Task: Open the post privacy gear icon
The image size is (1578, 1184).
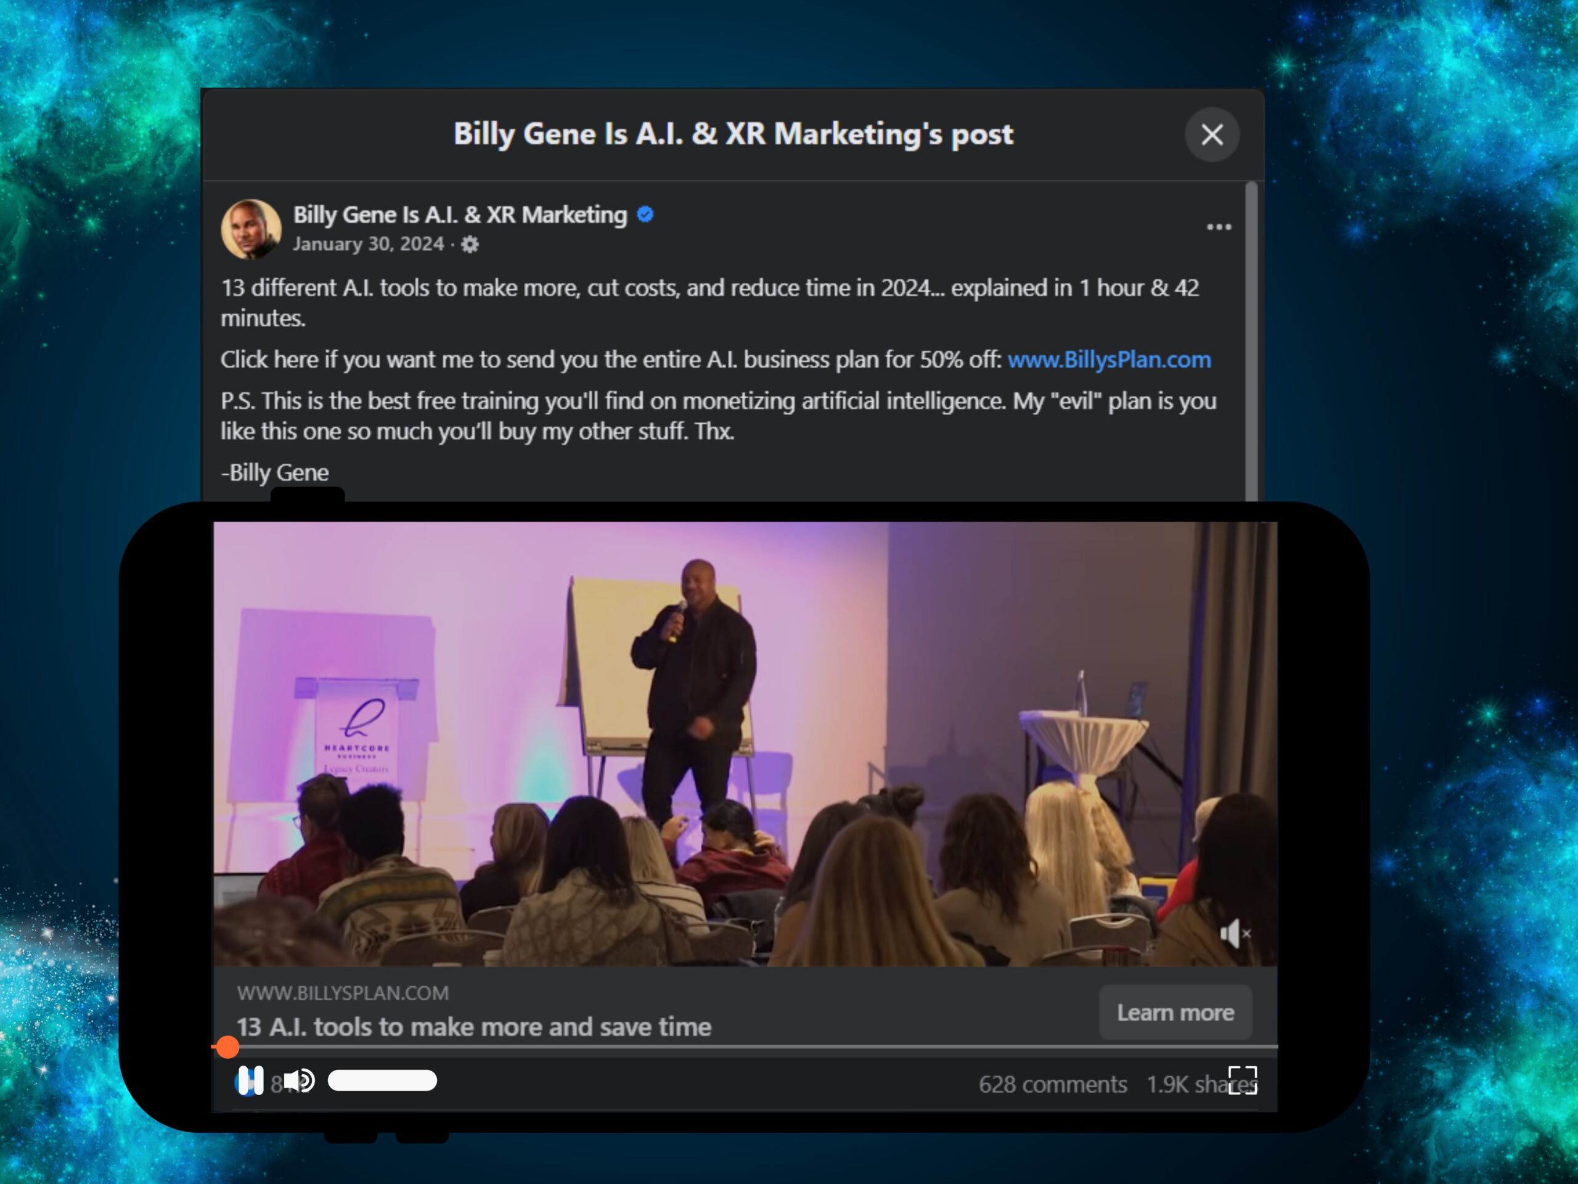Action: 470,245
